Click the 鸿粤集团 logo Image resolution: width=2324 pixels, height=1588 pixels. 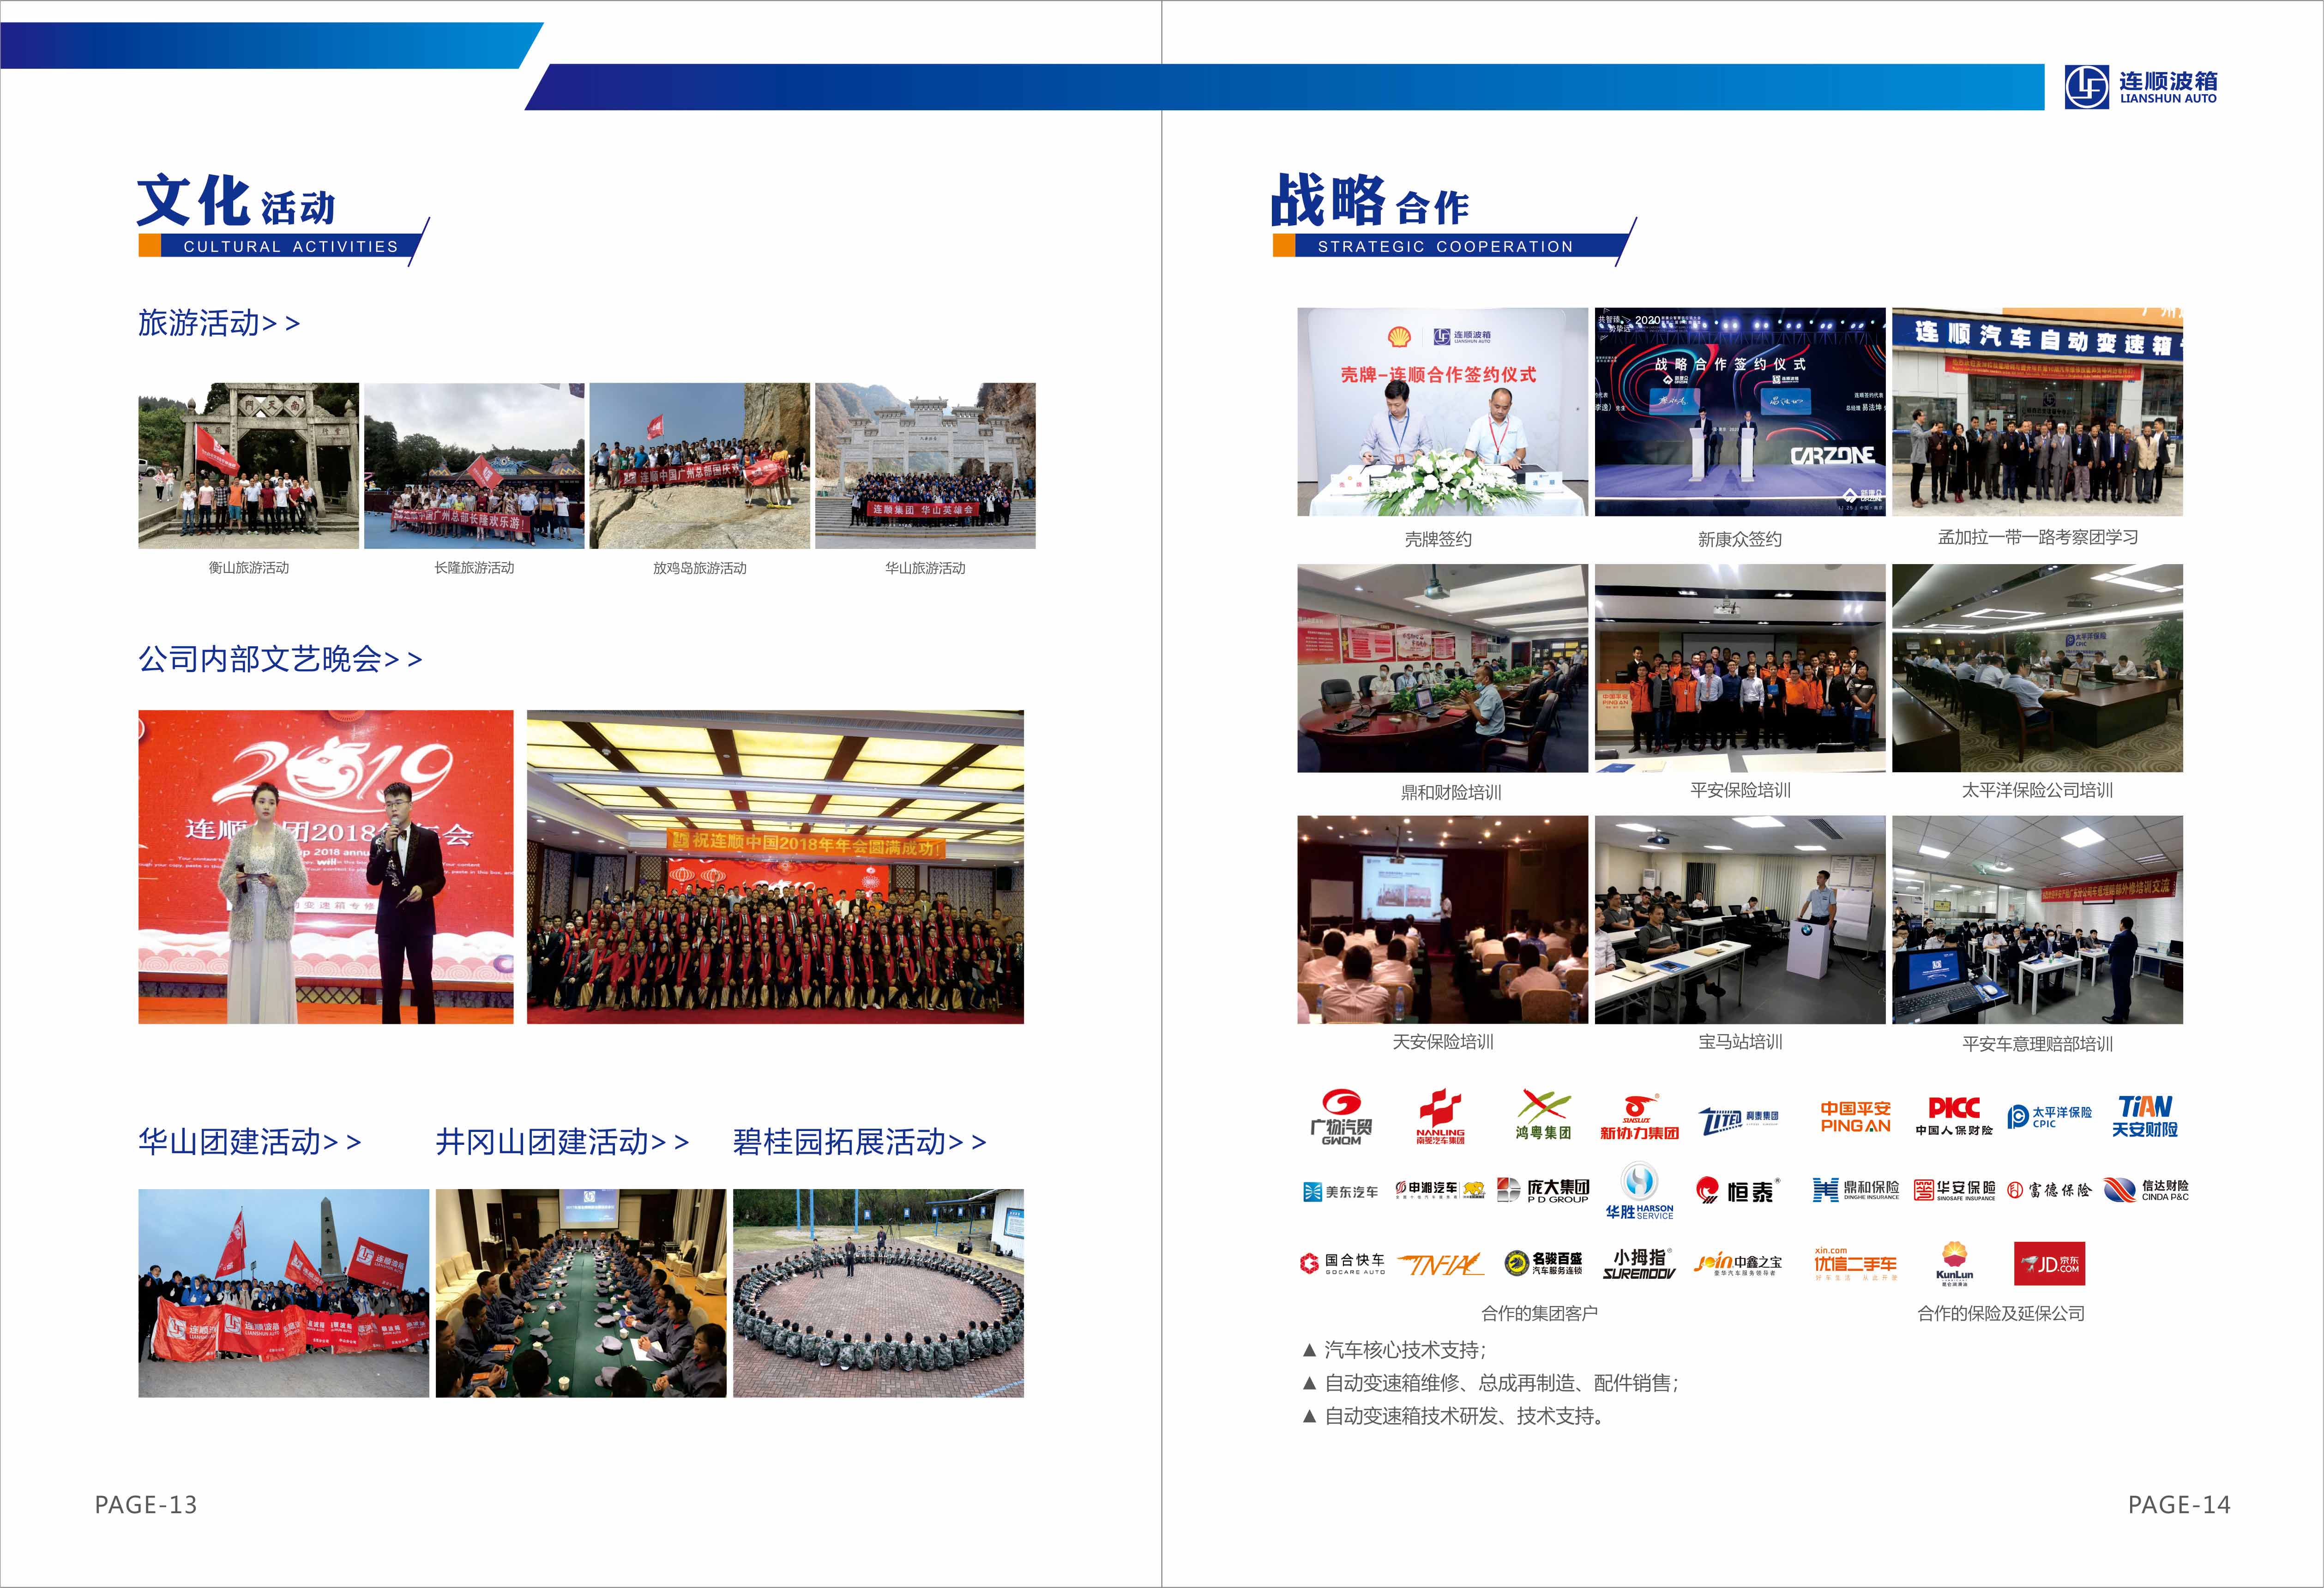(1543, 1115)
